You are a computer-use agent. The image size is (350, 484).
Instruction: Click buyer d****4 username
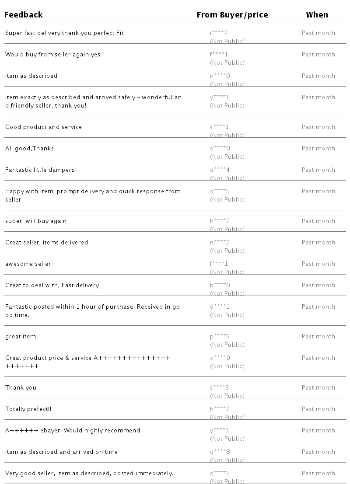coord(220,170)
